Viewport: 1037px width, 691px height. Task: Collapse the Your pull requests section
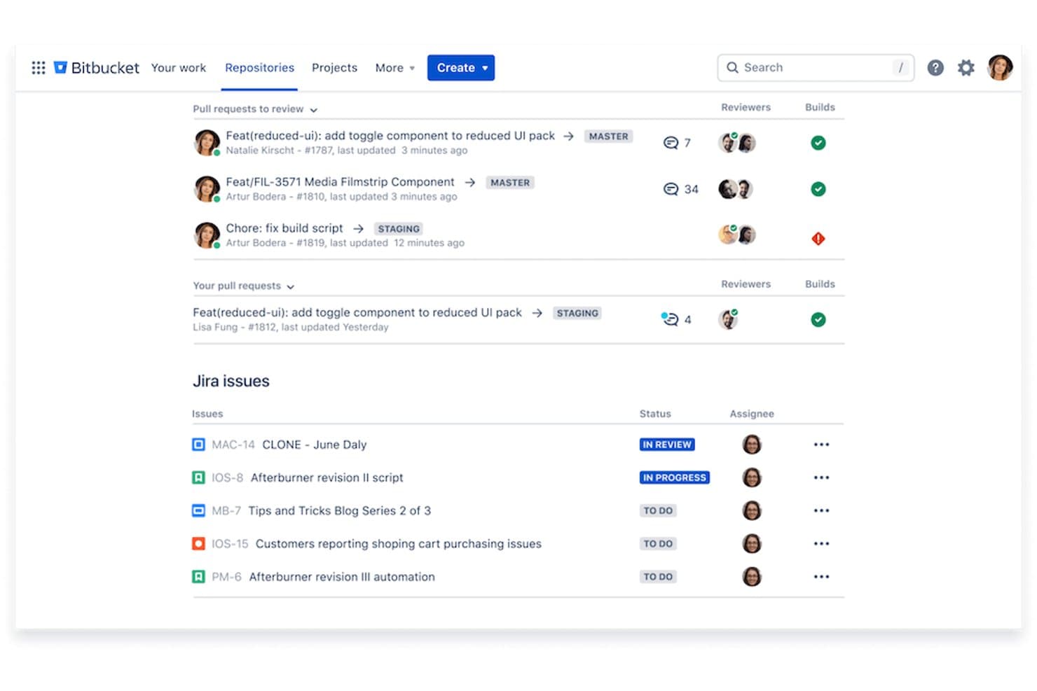click(244, 286)
